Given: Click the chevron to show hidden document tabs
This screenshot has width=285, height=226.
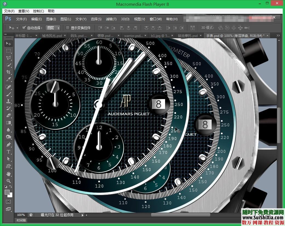Looking at the screenshot, I should click(x=278, y=35).
